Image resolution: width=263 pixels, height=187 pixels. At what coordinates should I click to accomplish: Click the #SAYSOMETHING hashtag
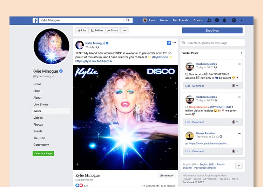(220, 107)
